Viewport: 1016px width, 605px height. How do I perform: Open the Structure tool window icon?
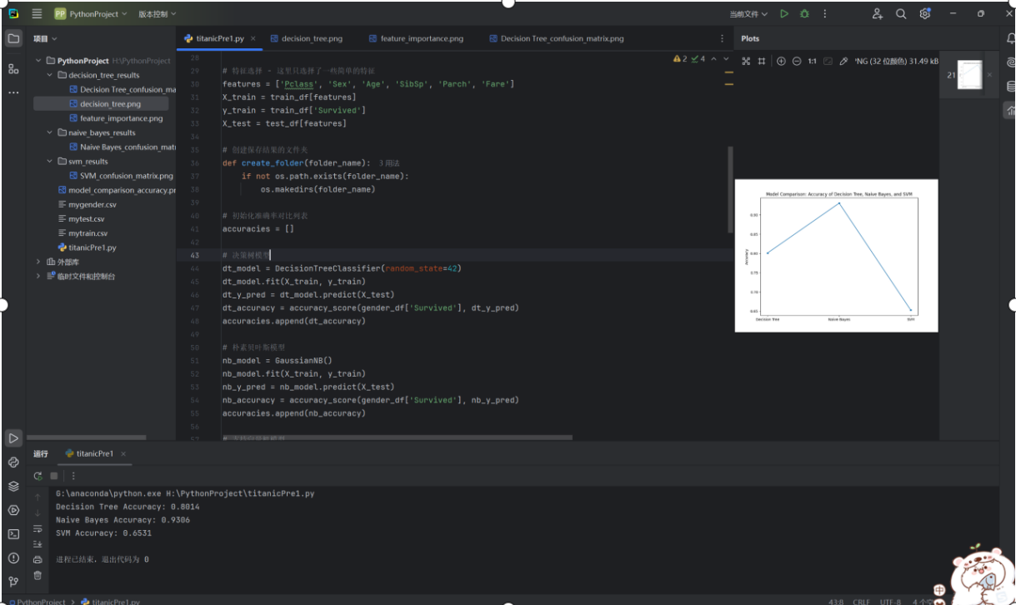[13, 68]
